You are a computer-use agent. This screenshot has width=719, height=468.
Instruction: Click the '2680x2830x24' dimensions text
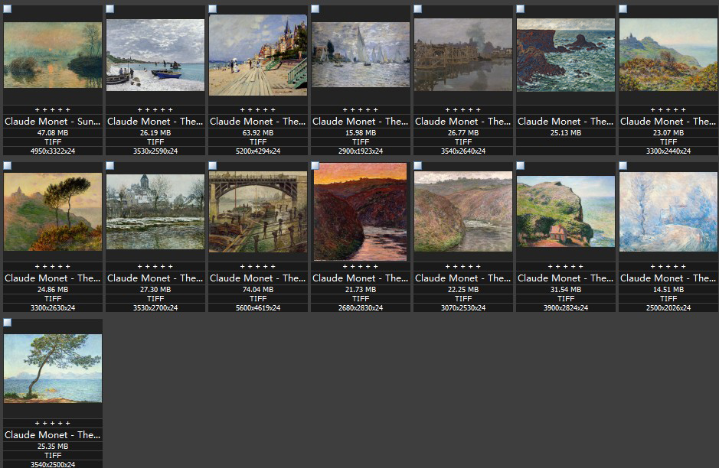(x=361, y=308)
